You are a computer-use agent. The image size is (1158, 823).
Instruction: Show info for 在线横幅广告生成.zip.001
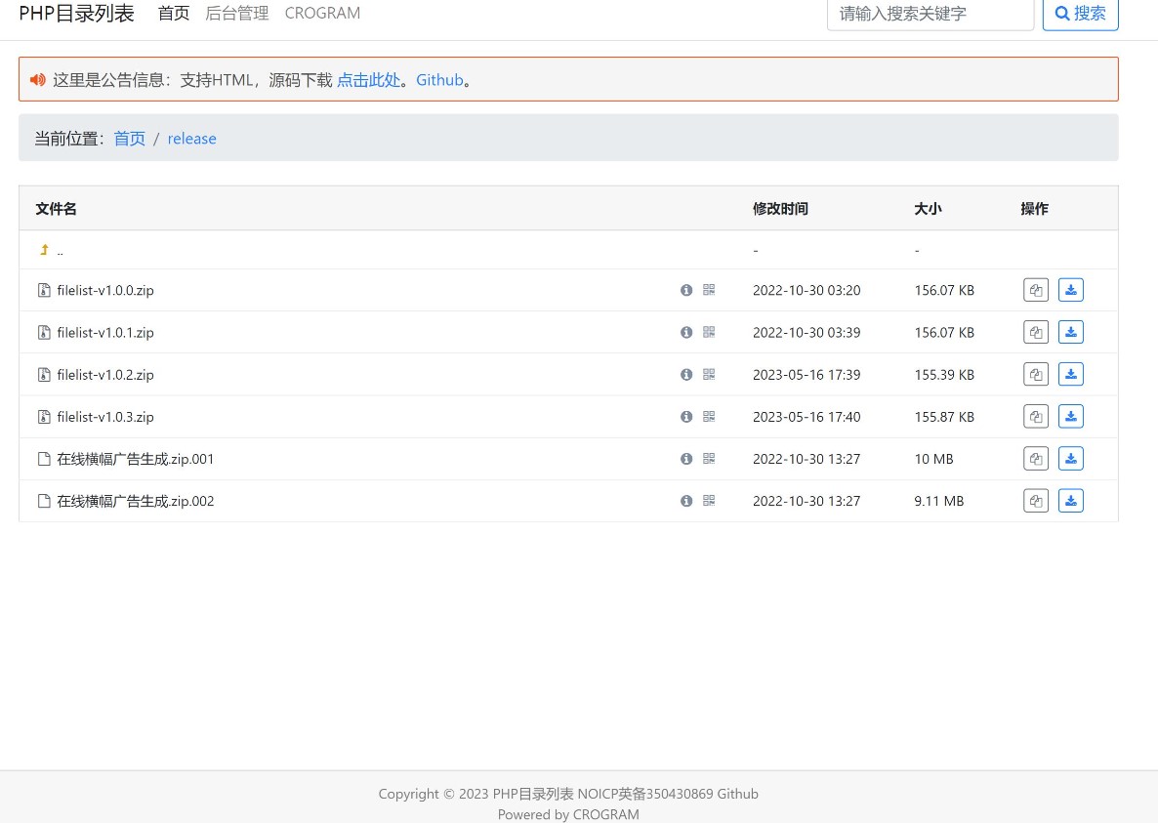[x=686, y=458]
